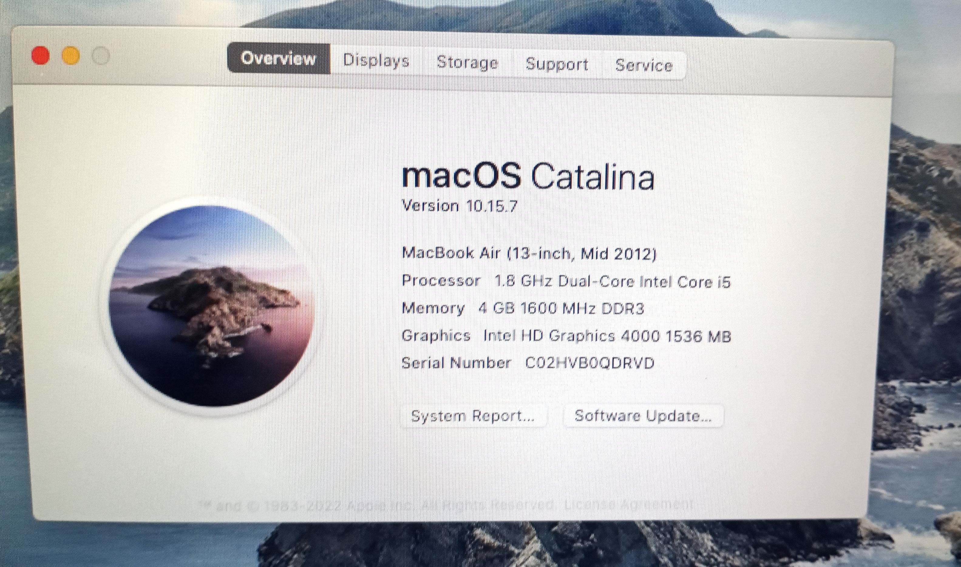Viewport: 961px width, 567px height.
Task: Close the About This Mac window
Action: point(40,56)
